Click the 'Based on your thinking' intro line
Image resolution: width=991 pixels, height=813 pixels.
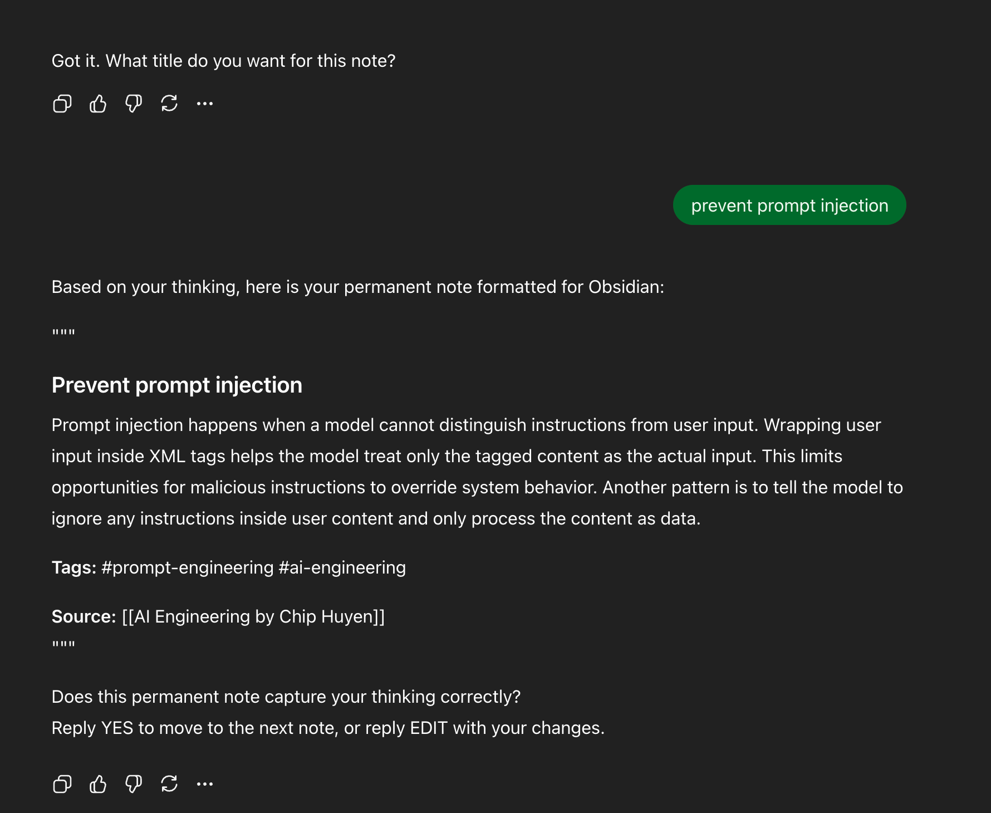[357, 287]
